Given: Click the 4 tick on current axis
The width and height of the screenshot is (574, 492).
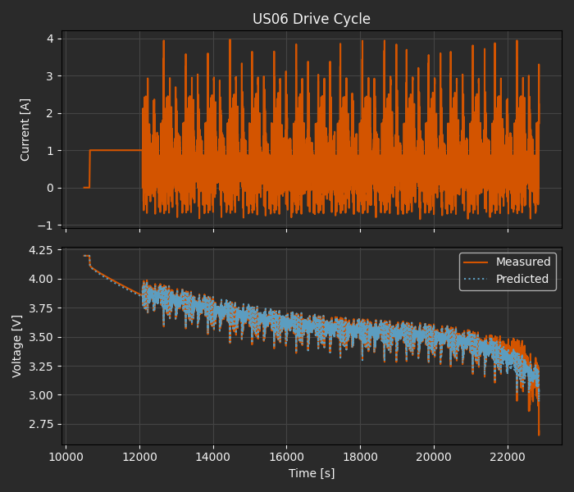Looking at the screenshot, I should coord(49,39).
